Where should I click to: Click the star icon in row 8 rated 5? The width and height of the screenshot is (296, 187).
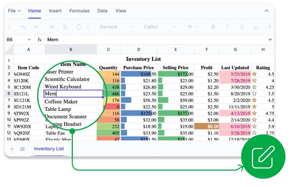[254, 107]
